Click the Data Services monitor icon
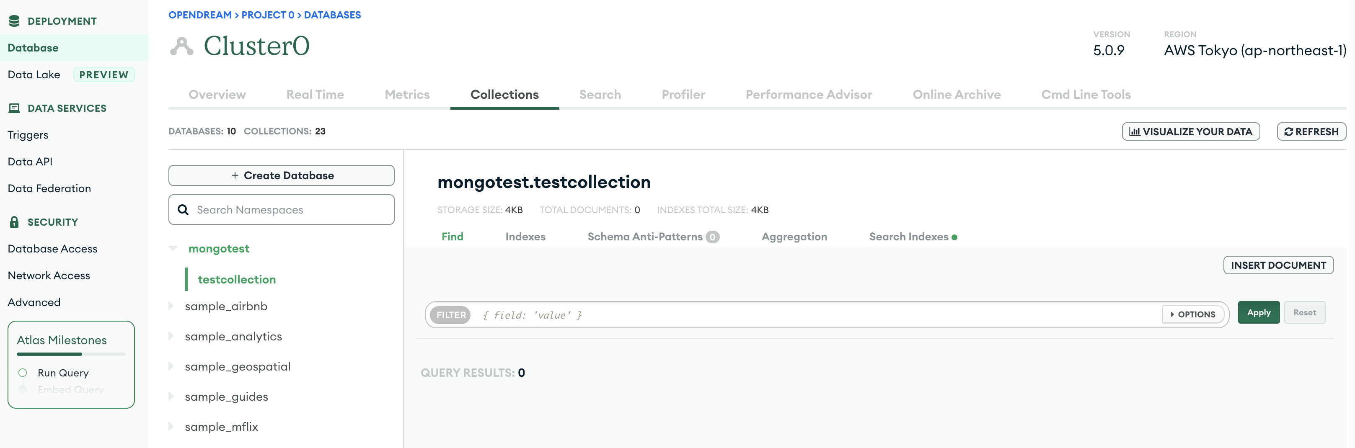The height and width of the screenshot is (448, 1355). [14, 108]
